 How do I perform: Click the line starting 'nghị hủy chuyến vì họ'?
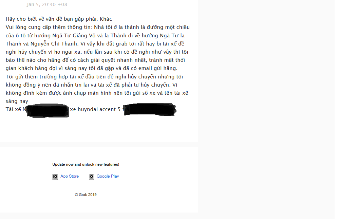pos(97,52)
